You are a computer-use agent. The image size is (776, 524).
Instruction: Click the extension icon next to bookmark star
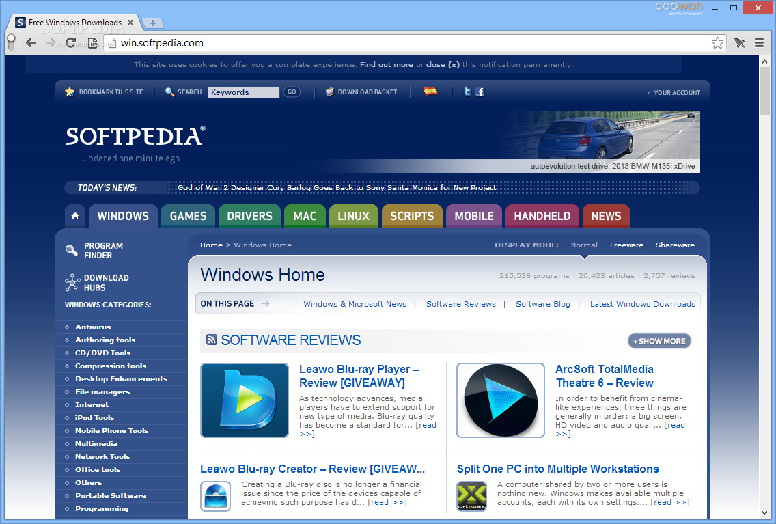739,43
